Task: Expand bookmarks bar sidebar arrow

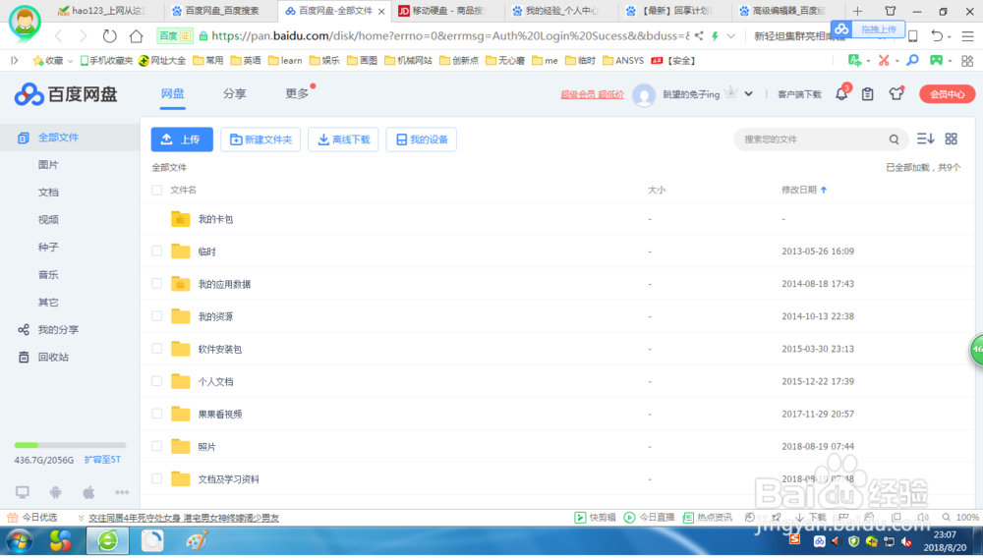Action: pyautogui.click(x=15, y=61)
